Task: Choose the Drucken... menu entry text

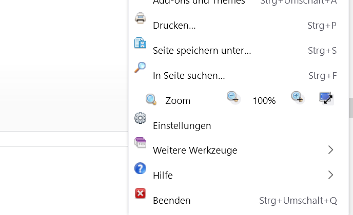Action: coord(174,26)
